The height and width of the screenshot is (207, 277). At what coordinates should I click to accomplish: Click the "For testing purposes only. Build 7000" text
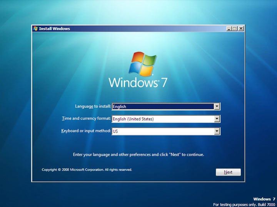pyautogui.click(x=244, y=205)
